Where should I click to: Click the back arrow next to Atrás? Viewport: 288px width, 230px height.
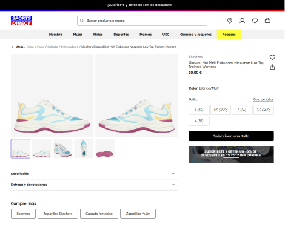pos(12,47)
